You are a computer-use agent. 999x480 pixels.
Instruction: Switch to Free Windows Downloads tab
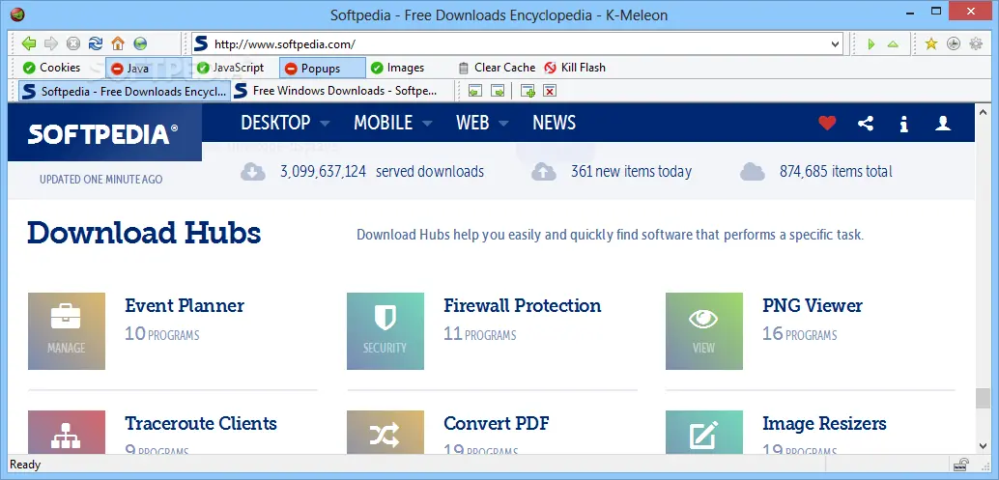335,91
